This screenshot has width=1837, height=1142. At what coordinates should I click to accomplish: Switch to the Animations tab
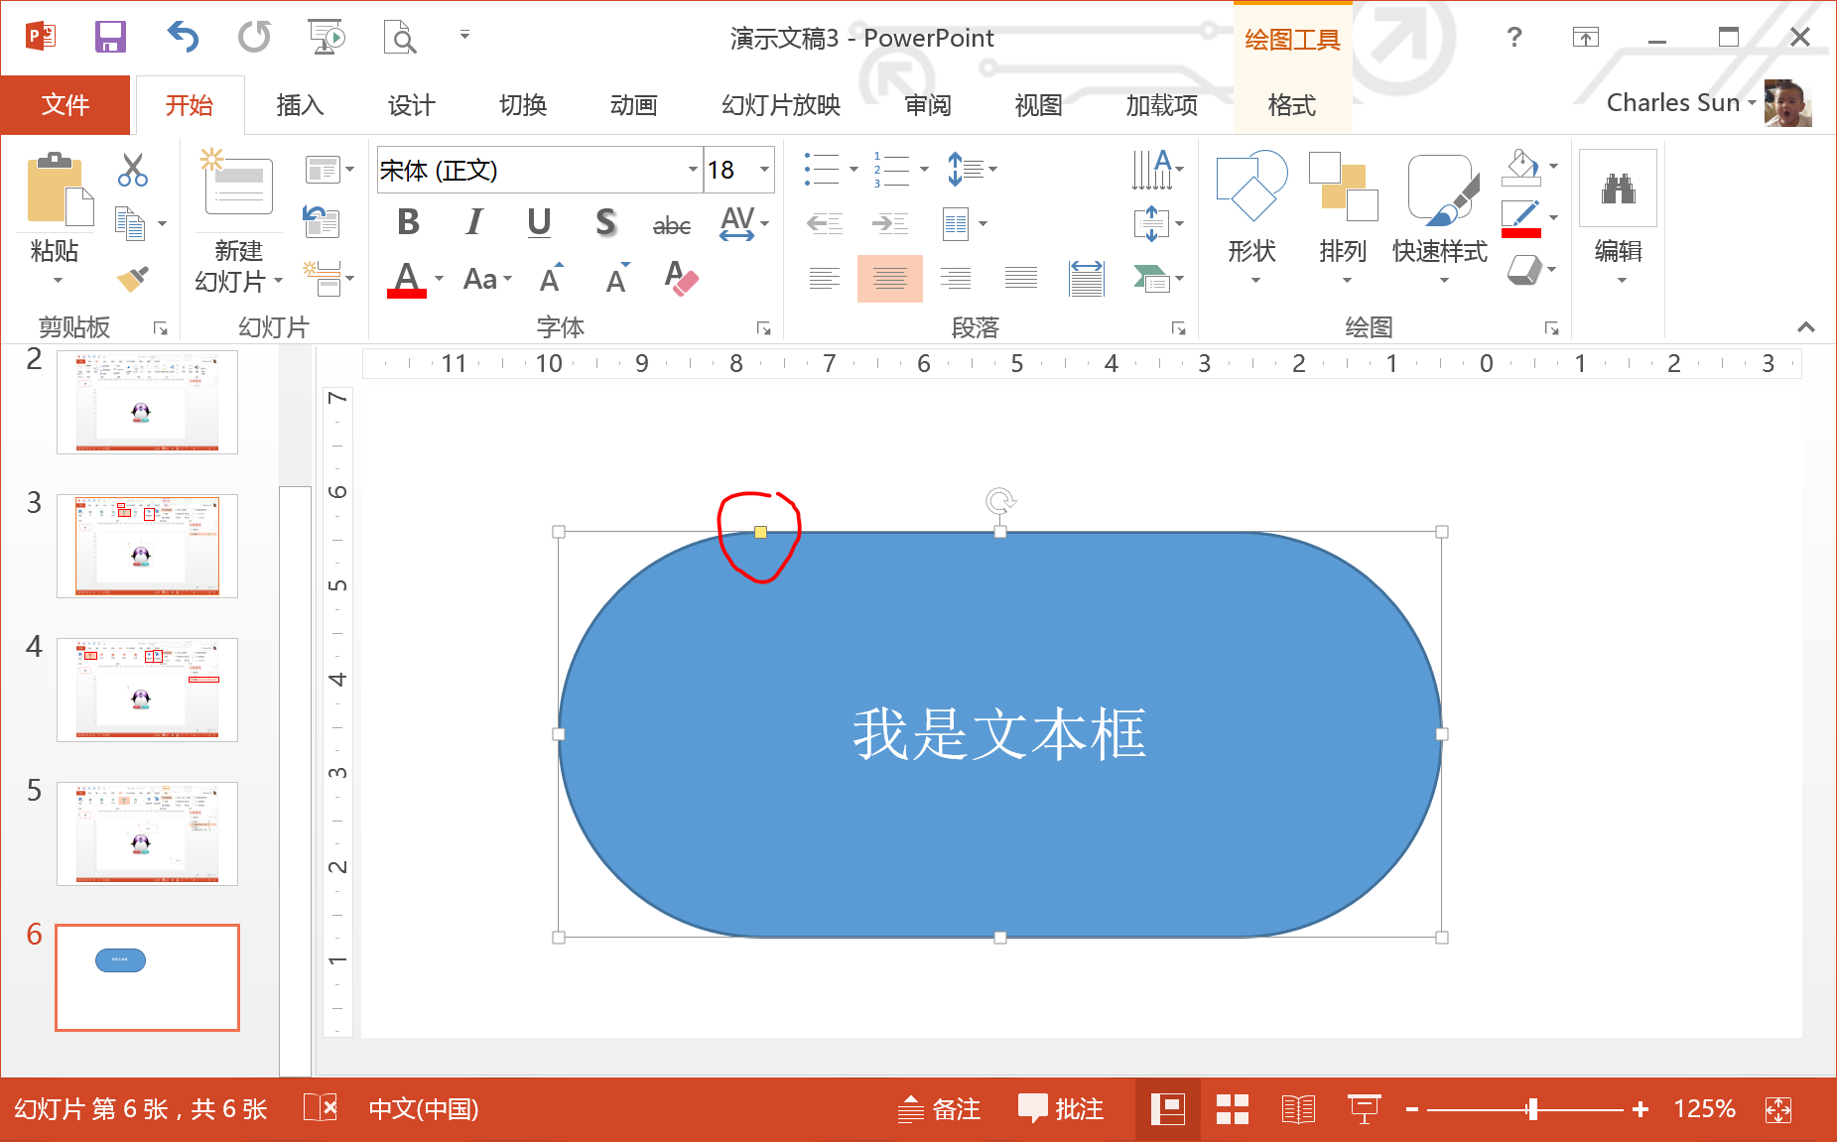tap(633, 104)
